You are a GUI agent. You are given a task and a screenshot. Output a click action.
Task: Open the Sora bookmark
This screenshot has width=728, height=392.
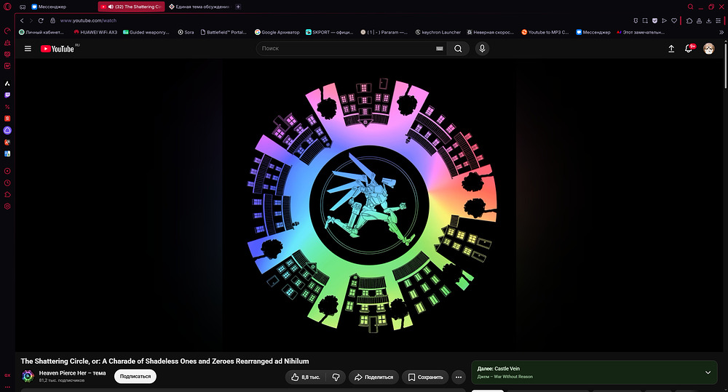pos(186,33)
